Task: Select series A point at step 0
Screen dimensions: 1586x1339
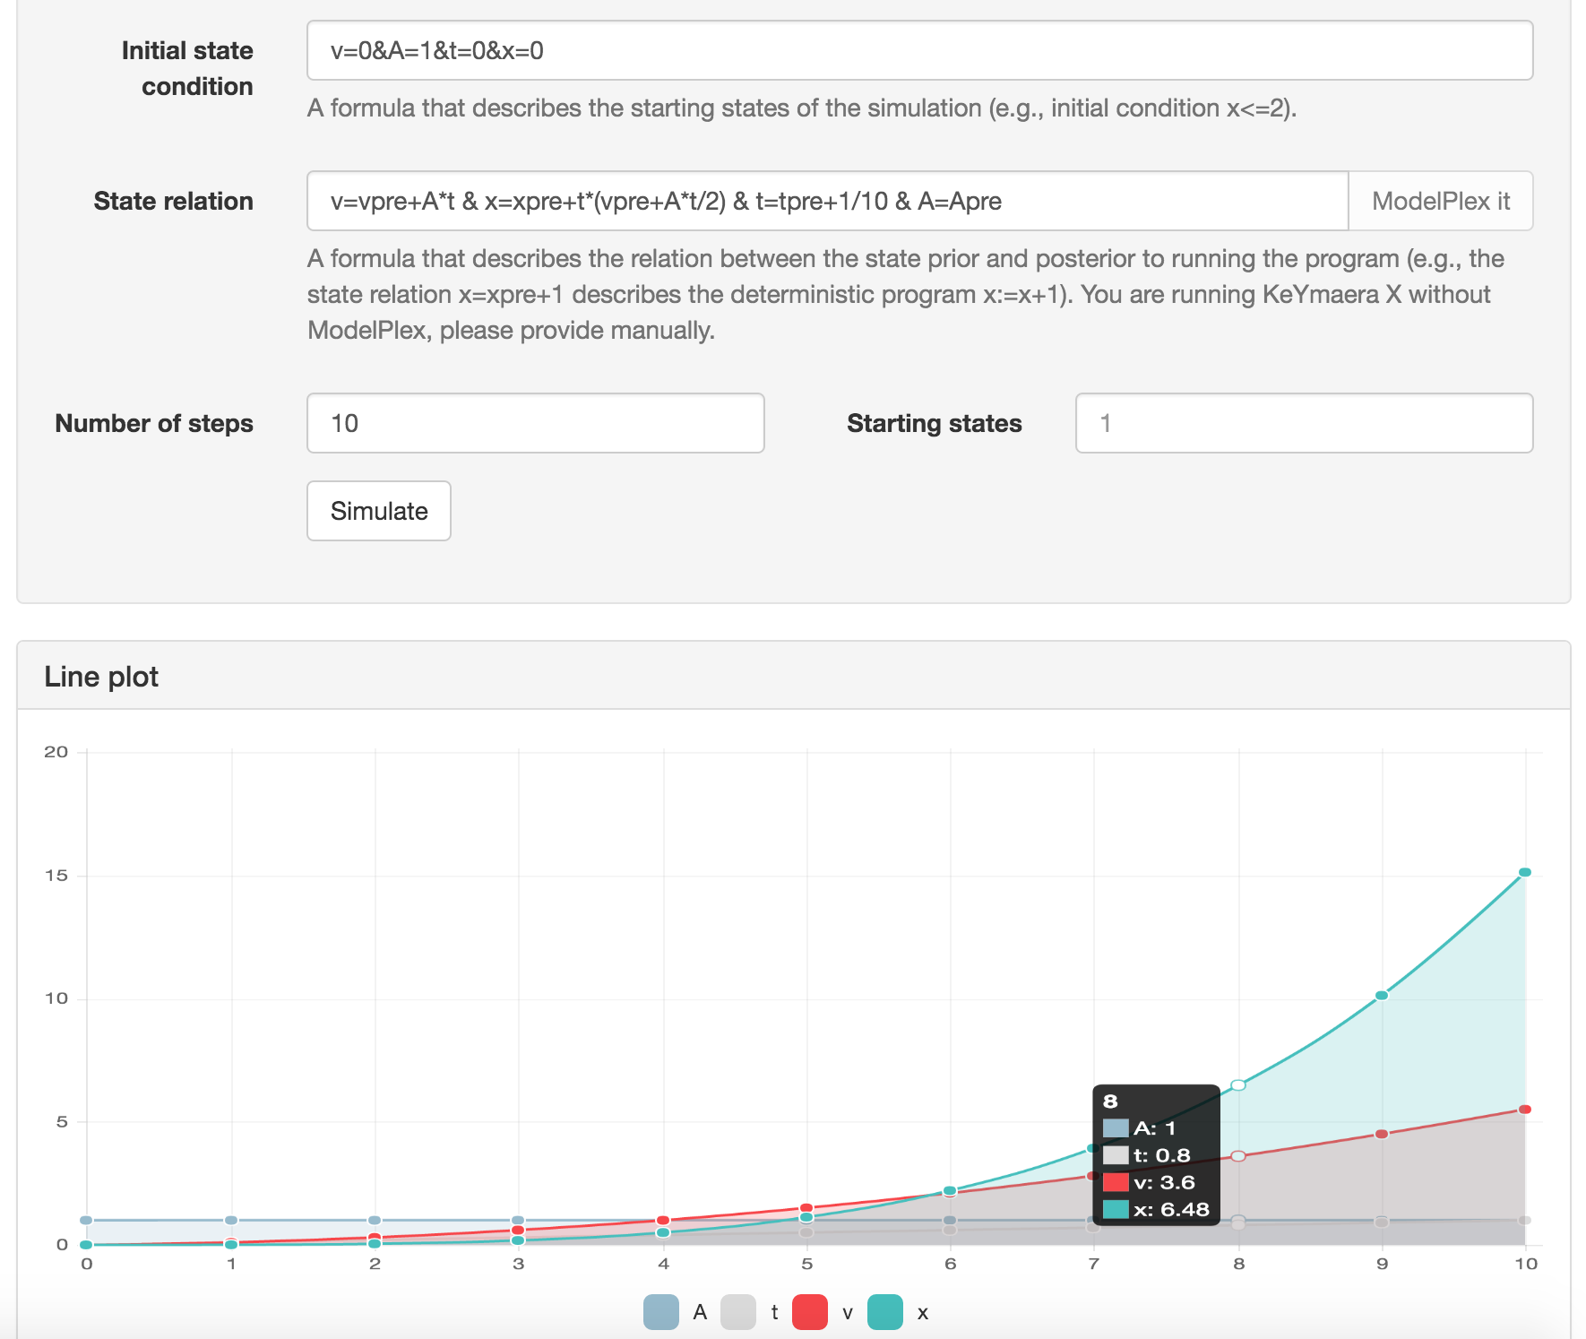Action: (x=86, y=1221)
